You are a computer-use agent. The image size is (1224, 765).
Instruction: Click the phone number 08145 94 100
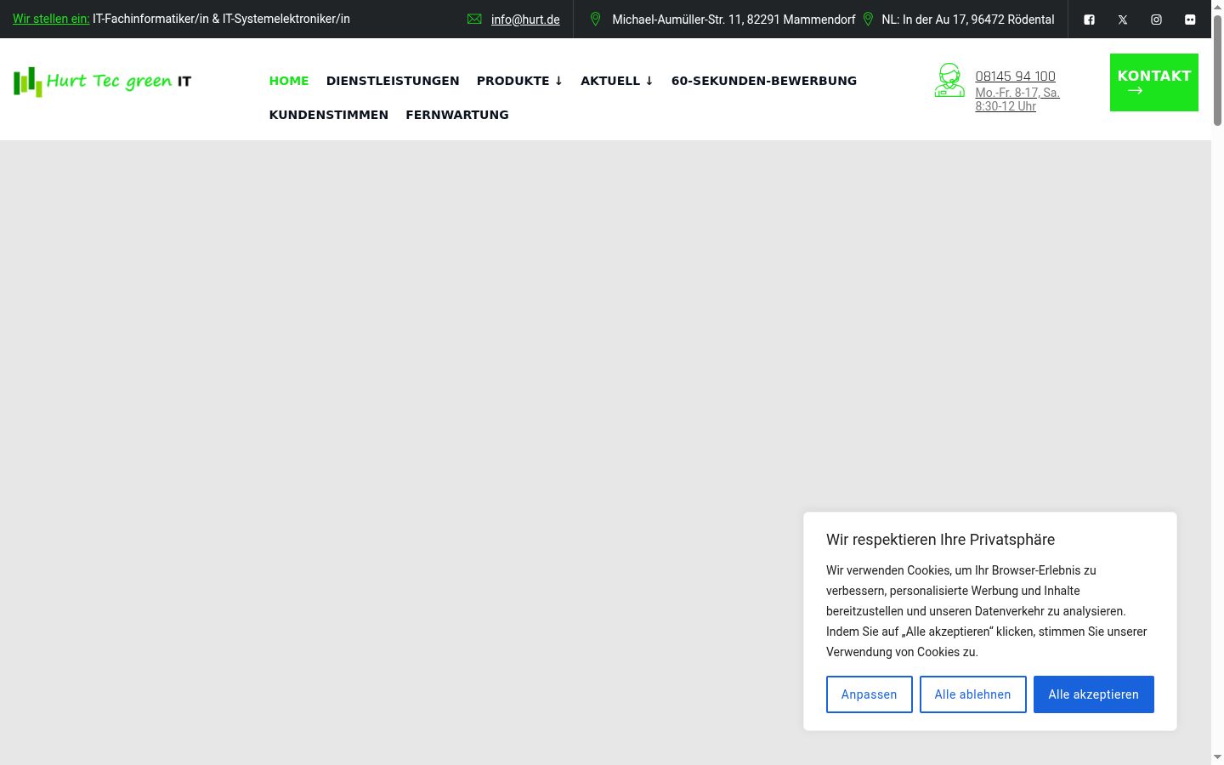click(x=1016, y=76)
